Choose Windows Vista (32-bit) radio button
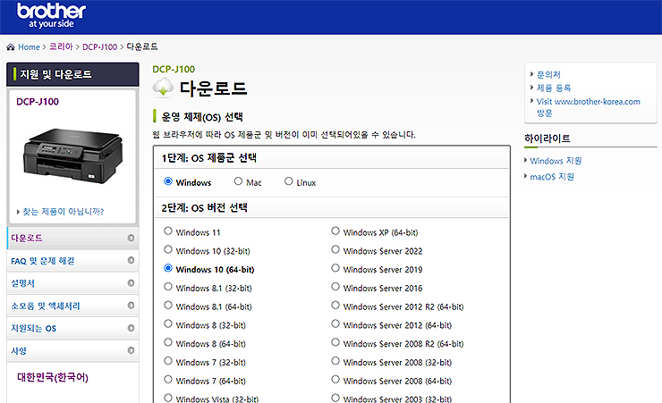Image resolution: width=662 pixels, height=403 pixels. pos(168,398)
